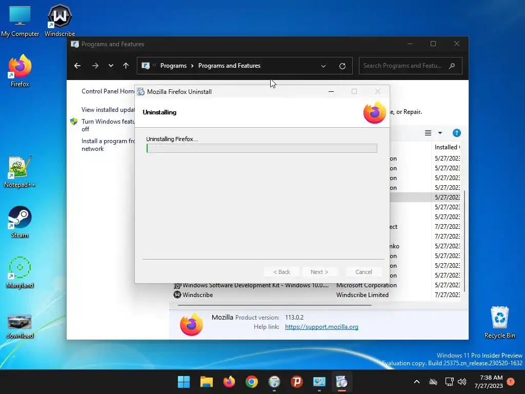Click the 7/27/2023 date for Windscribe
525x394 pixels.
(x=447, y=295)
